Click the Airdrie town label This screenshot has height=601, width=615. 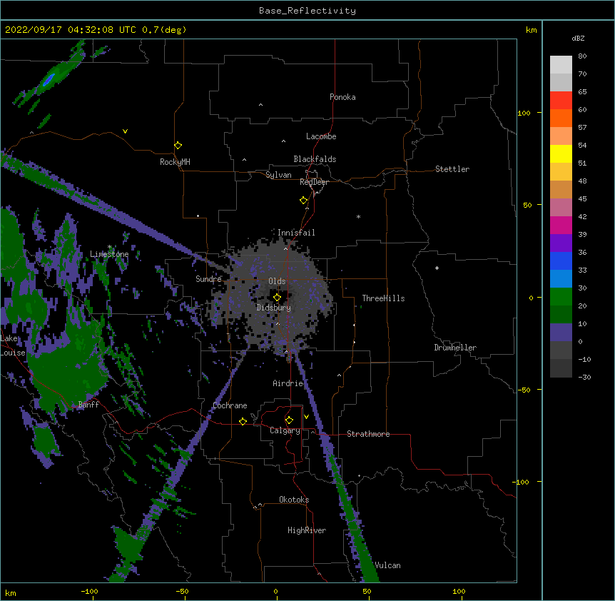click(x=288, y=383)
